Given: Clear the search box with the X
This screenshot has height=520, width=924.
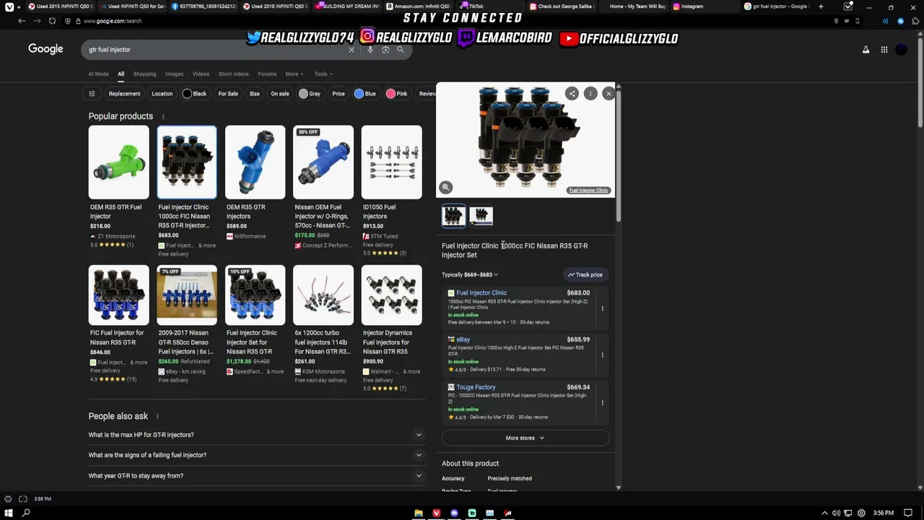Looking at the screenshot, I should pos(352,50).
